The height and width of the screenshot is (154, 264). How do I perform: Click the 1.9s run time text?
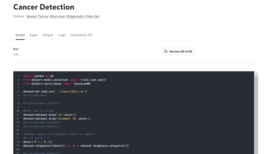click(x=16, y=54)
